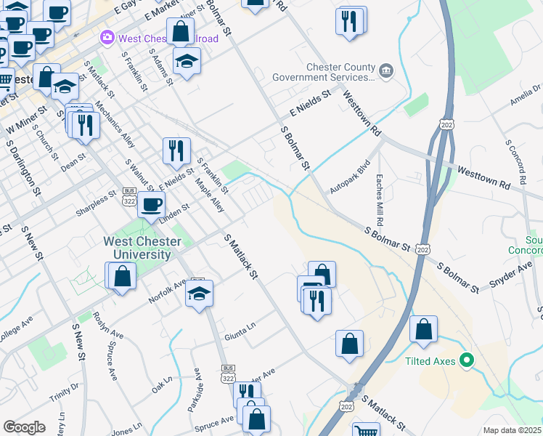Click the Maple Alley street label
Image resolution: width=543 pixels, height=436 pixels.
click(210, 195)
